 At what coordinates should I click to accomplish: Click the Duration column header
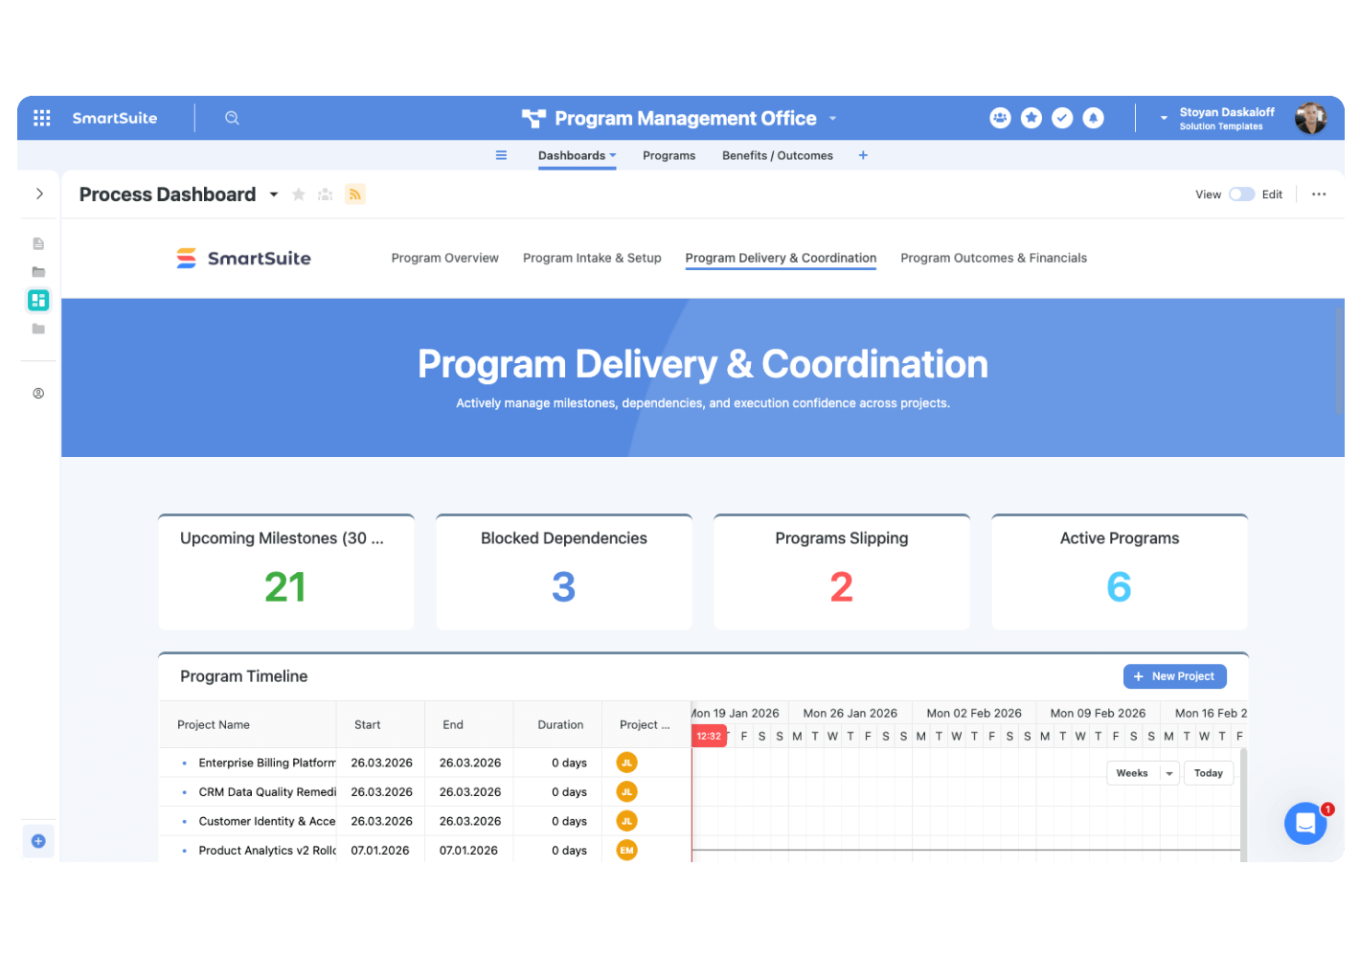[557, 724]
